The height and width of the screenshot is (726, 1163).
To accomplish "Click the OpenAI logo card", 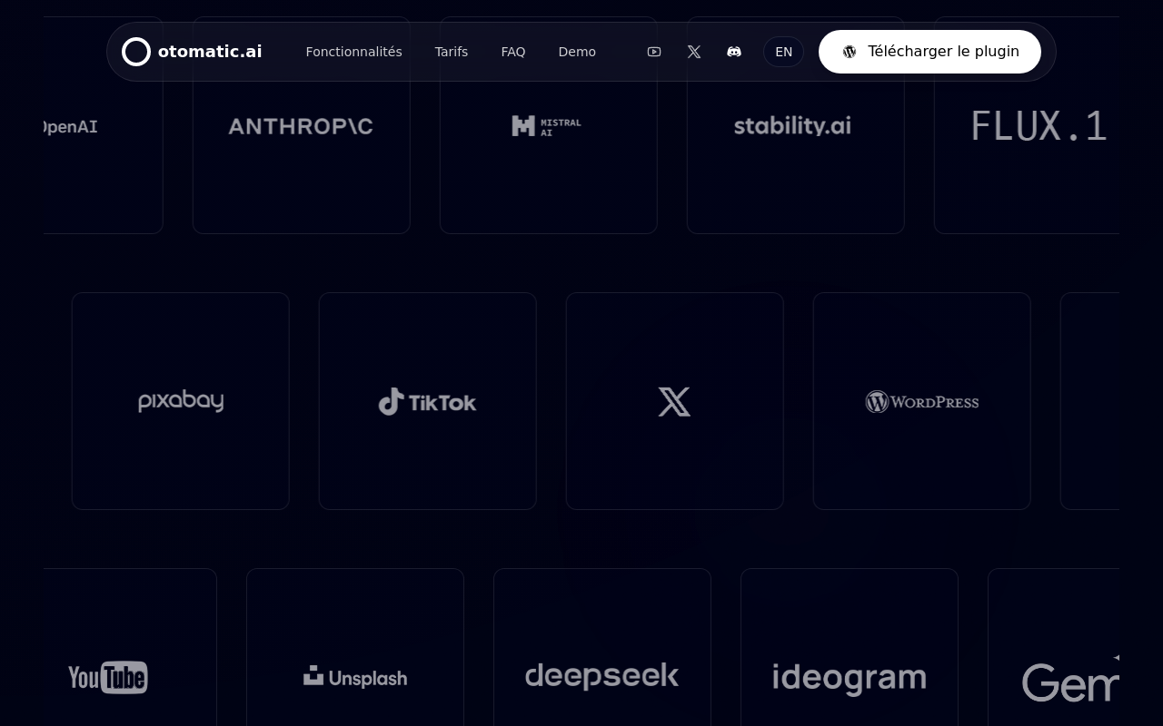I will (x=103, y=125).
